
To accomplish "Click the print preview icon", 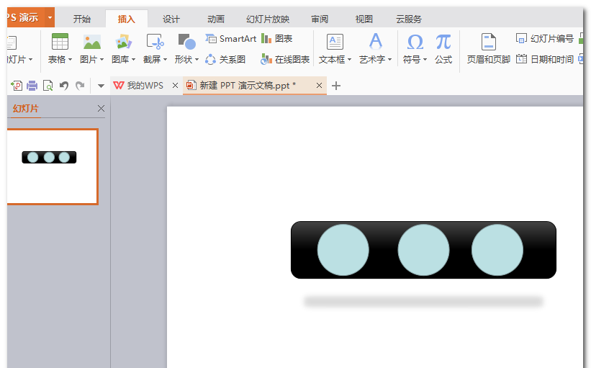I will coord(48,86).
